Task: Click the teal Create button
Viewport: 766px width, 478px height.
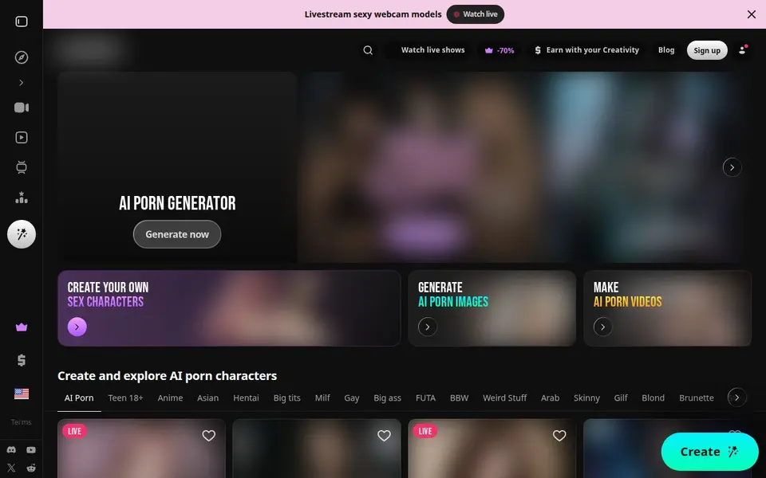Action: [x=709, y=452]
